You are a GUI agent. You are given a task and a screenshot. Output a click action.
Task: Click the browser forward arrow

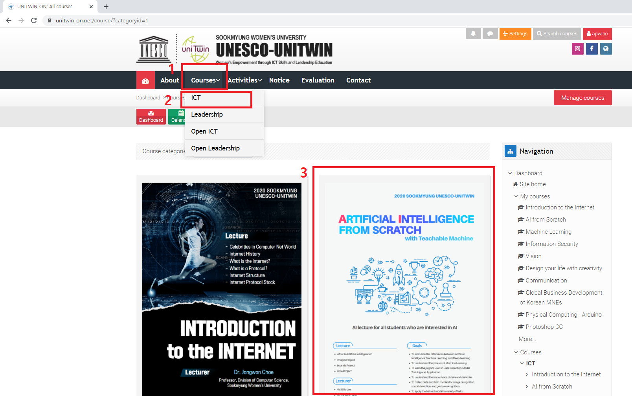(x=21, y=20)
